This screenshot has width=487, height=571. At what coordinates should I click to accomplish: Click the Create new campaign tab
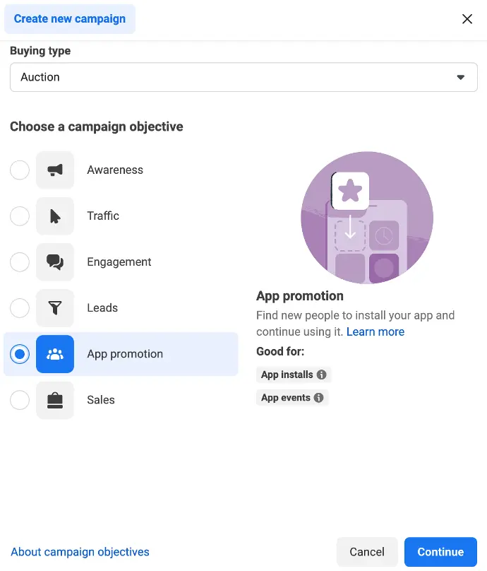tap(70, 19)
